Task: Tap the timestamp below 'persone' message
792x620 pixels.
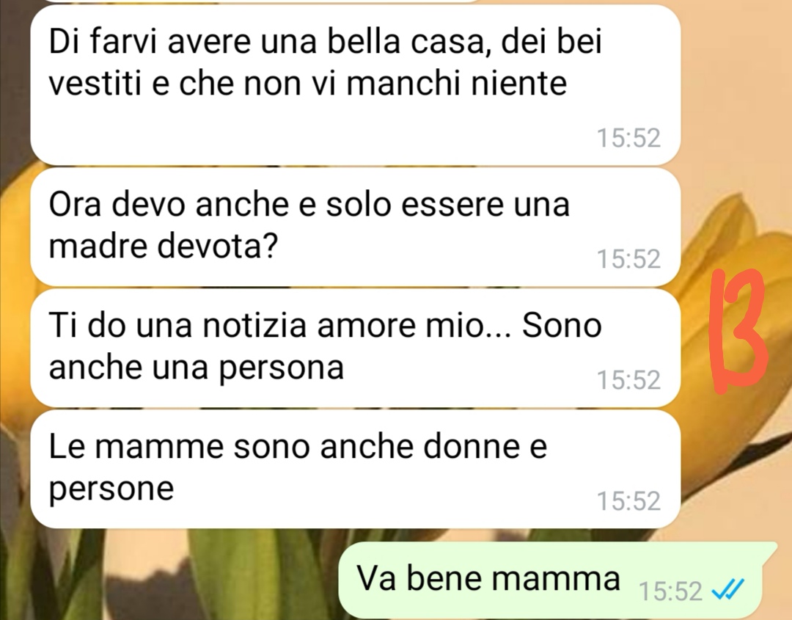Action: point(628,500)
